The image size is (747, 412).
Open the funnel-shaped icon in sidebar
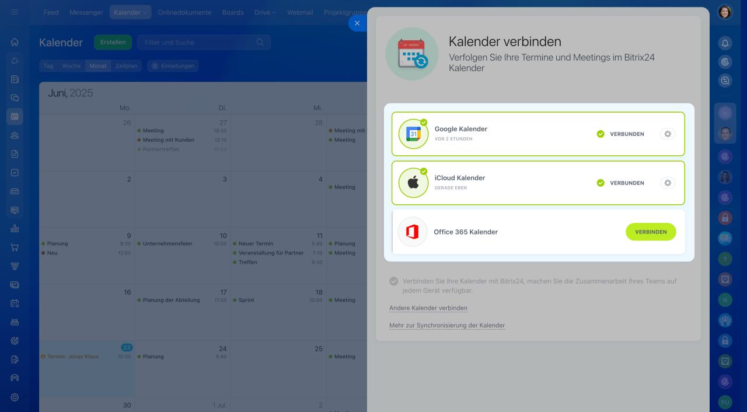click(x=15, y=266)
